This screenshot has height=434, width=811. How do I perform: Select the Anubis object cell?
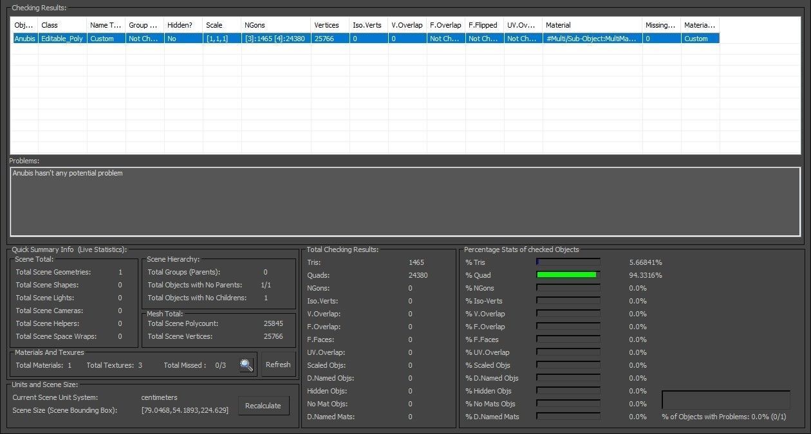tap(24, 39)
